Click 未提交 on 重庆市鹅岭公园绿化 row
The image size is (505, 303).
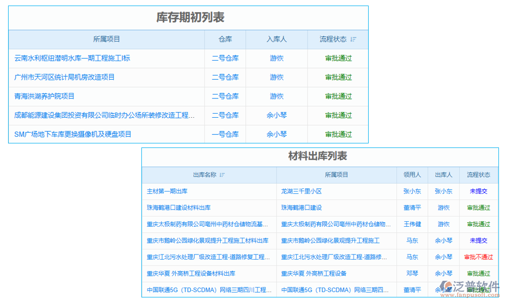(478, 241)
